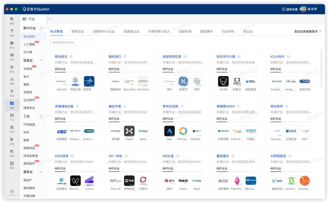Click the plus icon to add new tab
Screen dimensions: 329x203
[x=50, y=19]
